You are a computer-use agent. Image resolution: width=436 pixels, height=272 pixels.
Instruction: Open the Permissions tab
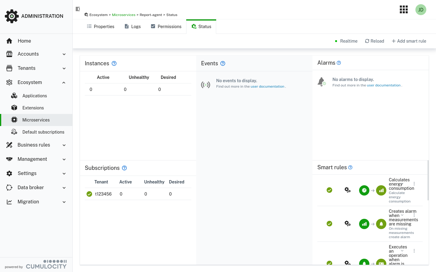click(166, 27)
